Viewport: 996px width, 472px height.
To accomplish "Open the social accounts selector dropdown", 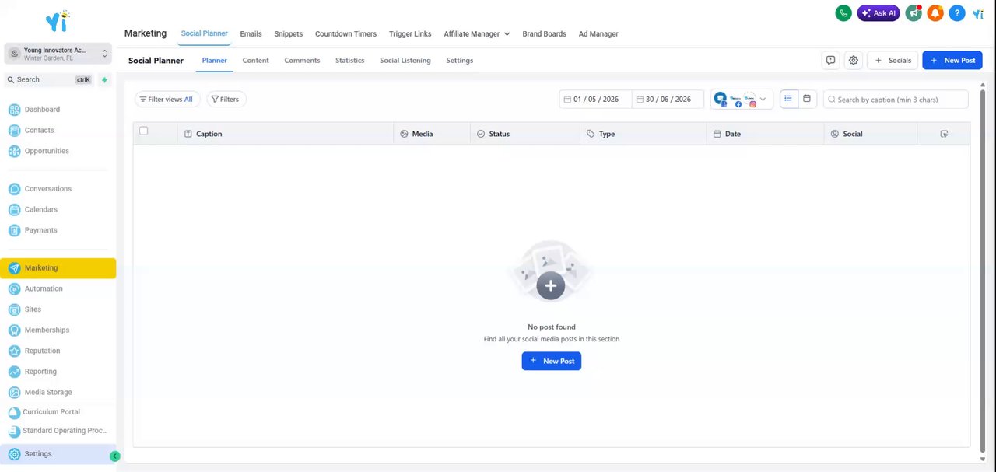I will coord(742,99).
